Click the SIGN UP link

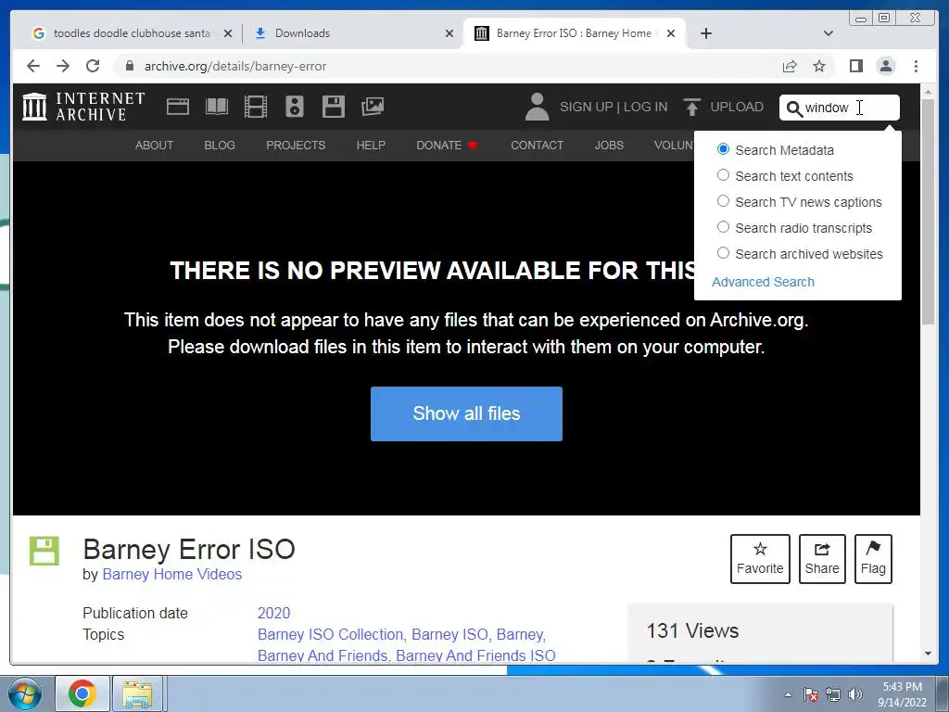[x=586, y=107]
